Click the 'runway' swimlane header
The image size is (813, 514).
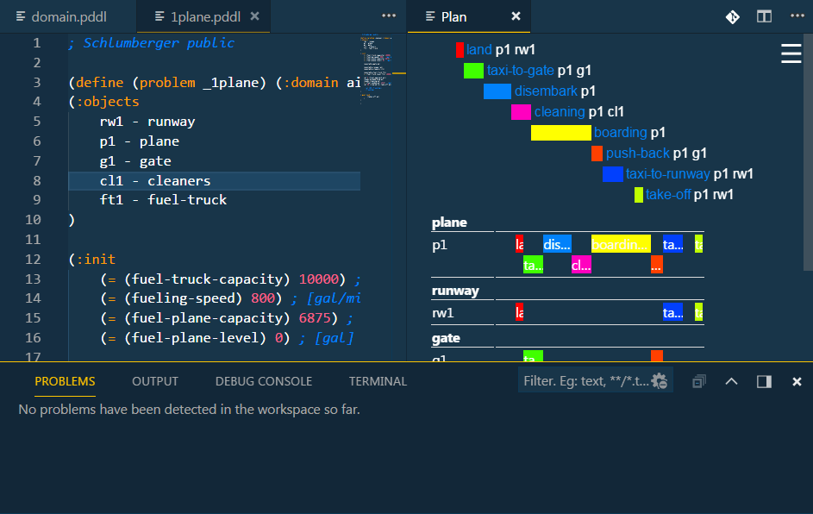pyautogui.click(x=455, y=291)
